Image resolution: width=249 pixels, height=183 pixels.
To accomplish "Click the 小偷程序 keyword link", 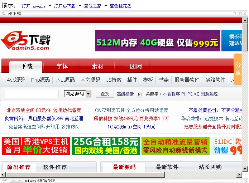I will pos(171,94).
